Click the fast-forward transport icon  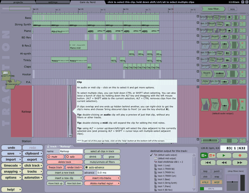click(239, 163)
